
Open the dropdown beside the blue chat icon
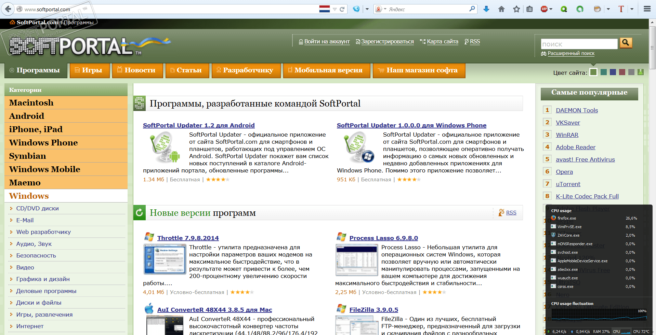(367, 9)
